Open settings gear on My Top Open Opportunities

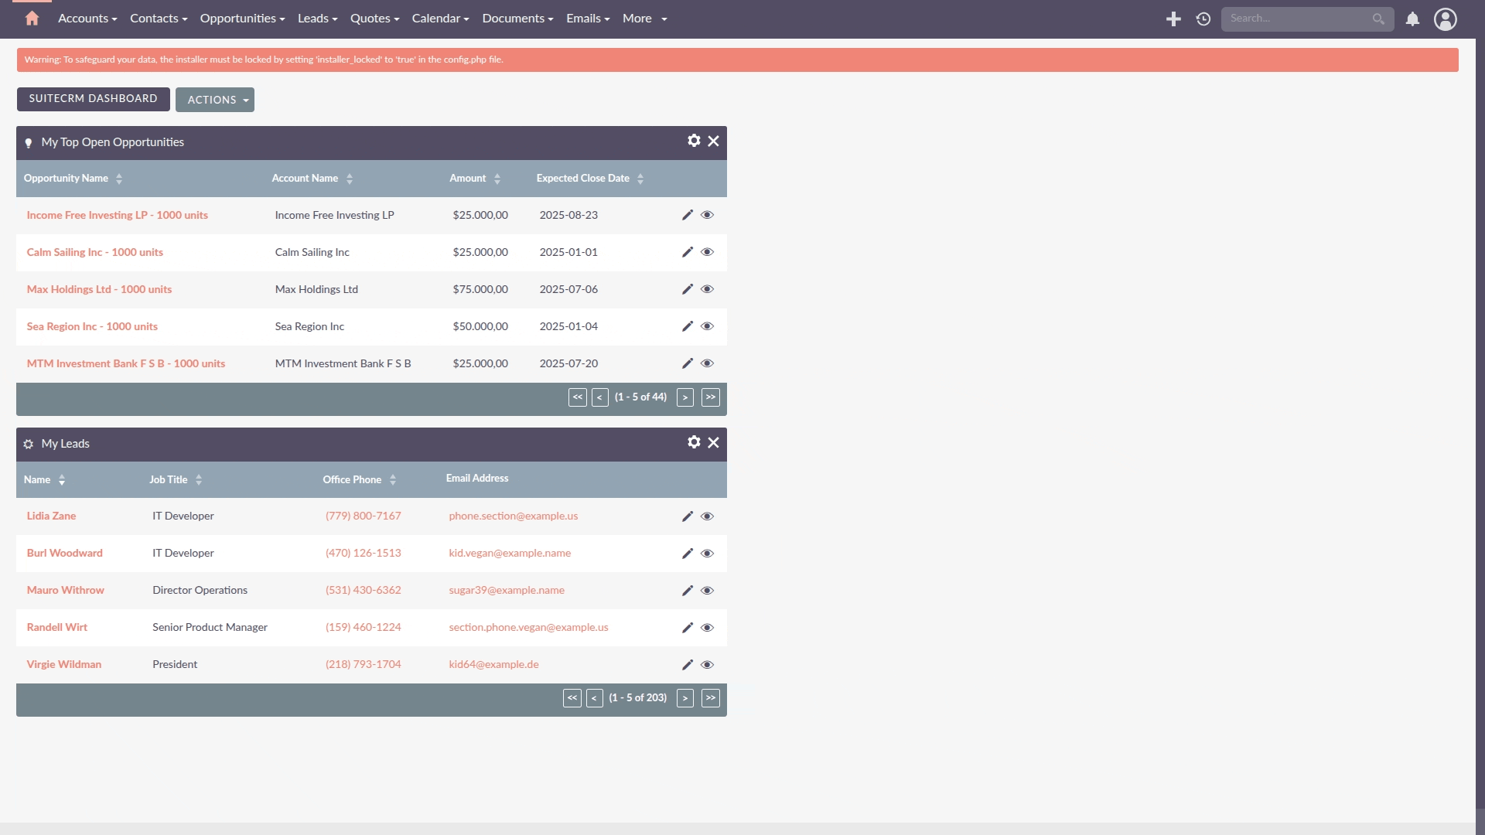pyautogui.click(x=692, y=141)
